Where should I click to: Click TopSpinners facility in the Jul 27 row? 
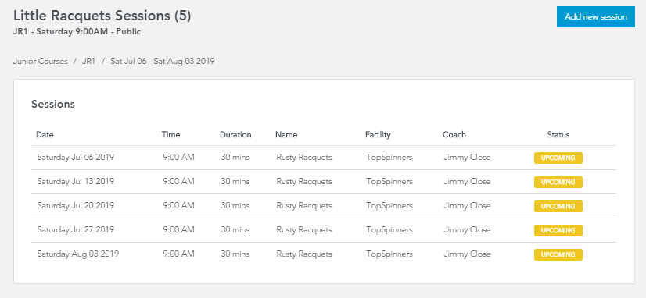(389, 230)
